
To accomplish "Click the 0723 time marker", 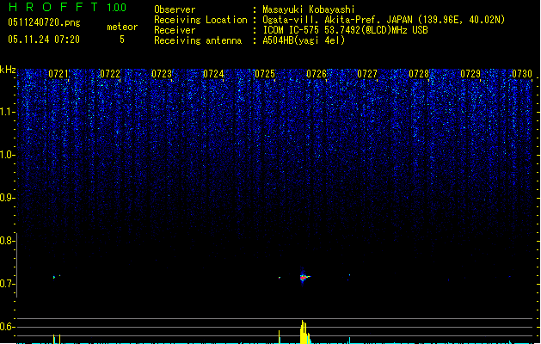I will coord(162,73).
